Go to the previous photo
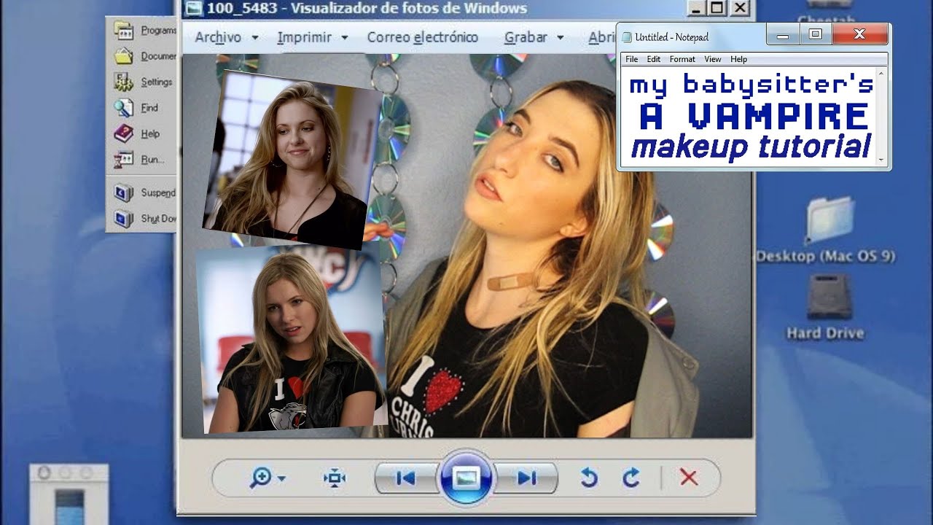This screenshot has width=933, height=525. (x=405, y=478)
